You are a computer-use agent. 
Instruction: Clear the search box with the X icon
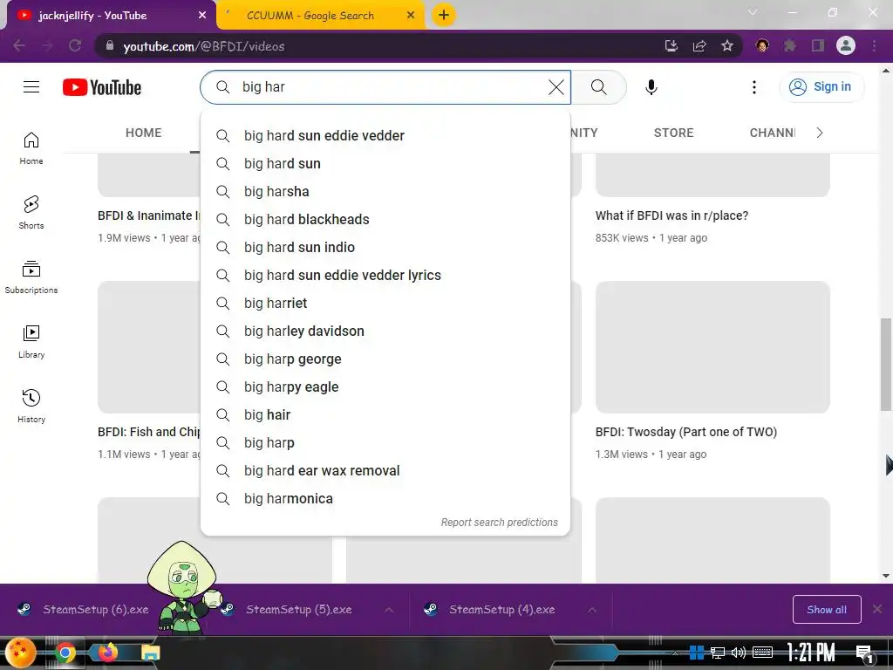click(556, 87)
